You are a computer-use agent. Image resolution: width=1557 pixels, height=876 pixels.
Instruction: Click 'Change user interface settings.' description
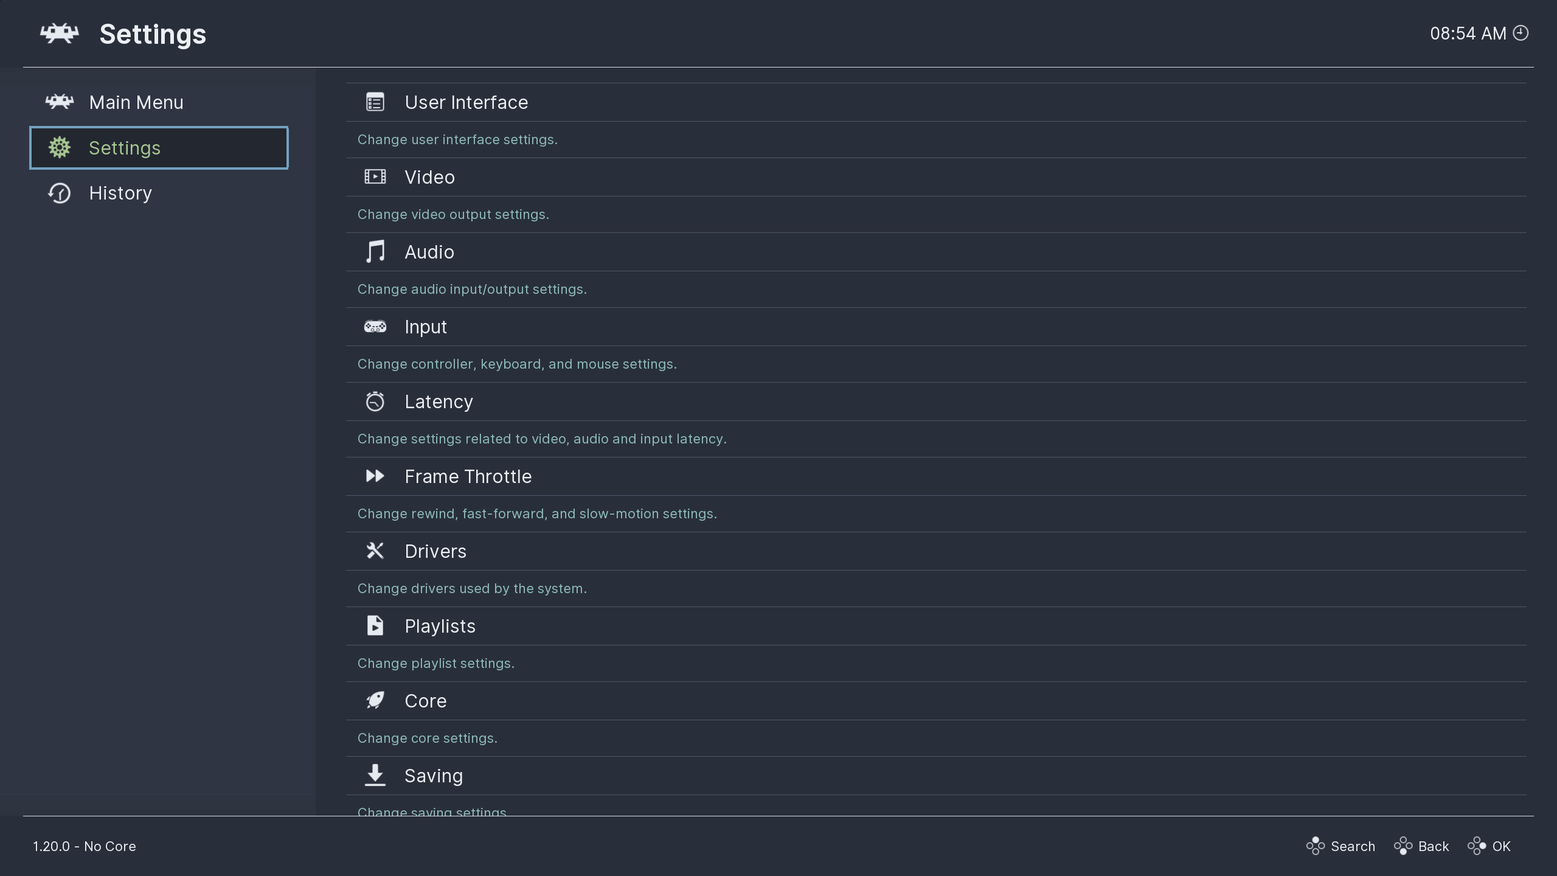tap(457, 139)
